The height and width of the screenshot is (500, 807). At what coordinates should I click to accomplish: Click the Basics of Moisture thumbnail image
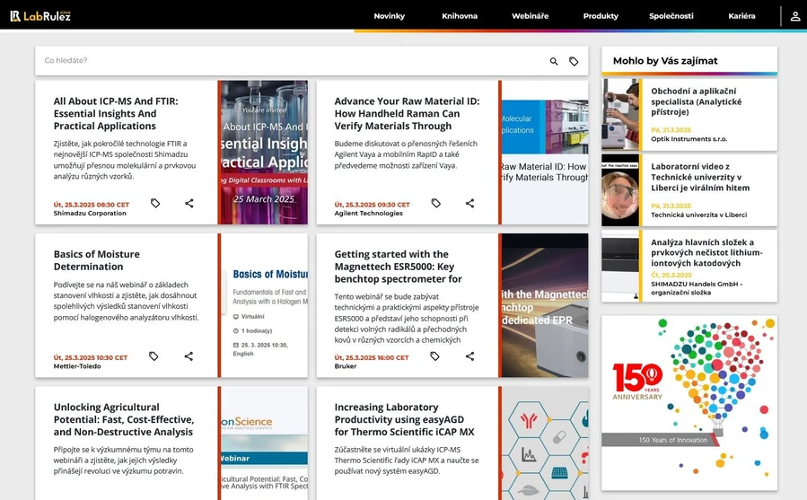click(264, 305)
